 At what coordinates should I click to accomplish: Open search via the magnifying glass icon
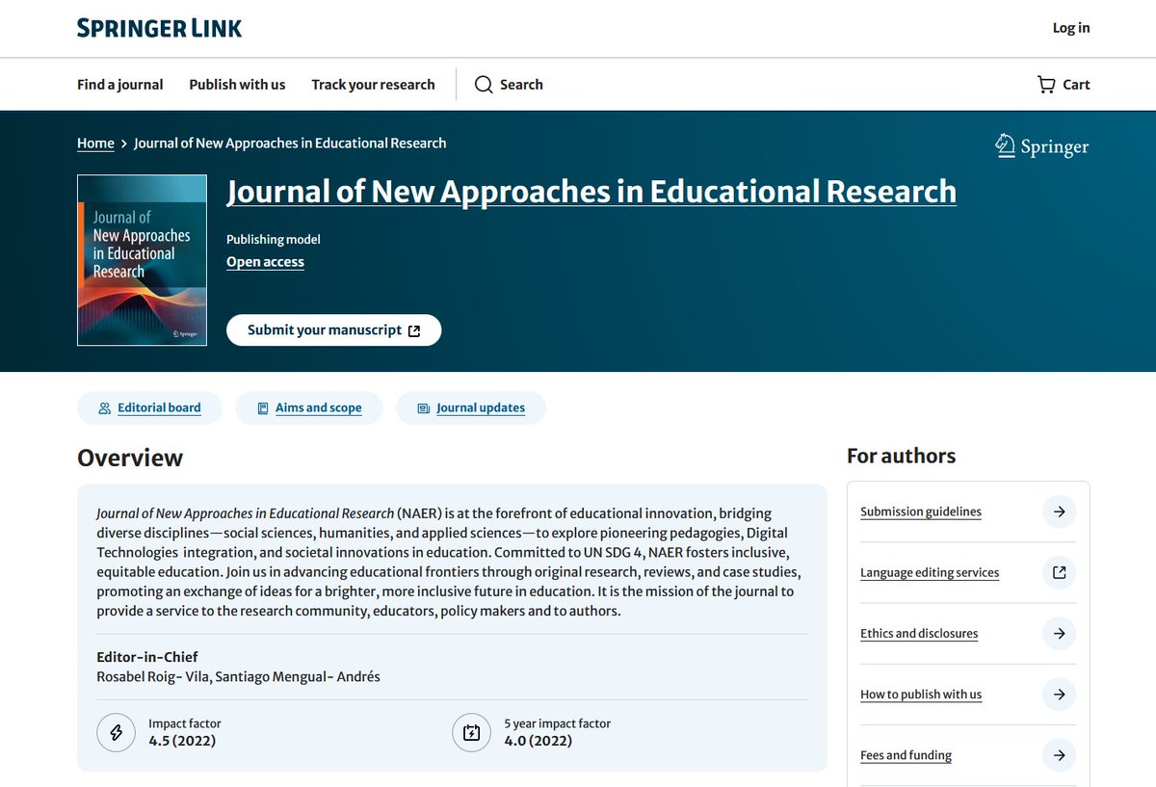tap(484, 85)
